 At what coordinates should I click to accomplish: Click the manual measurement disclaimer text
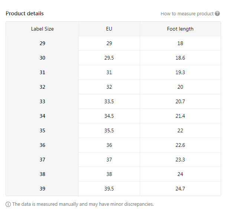(83, 204)
